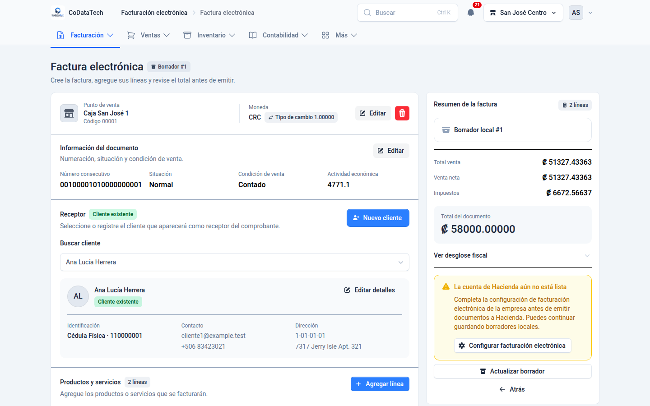
Task: Click the Borrador #1 badge next to the title
Action: (x=169, y=67)
